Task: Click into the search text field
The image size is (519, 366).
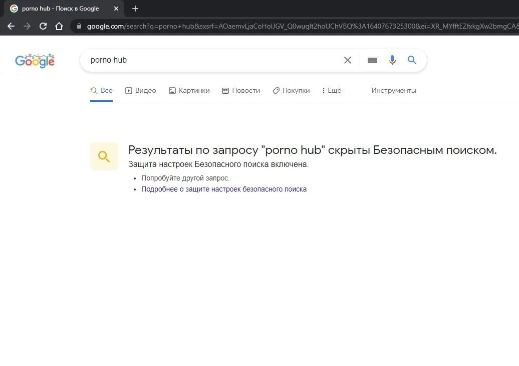Action: tap(215, 60)
